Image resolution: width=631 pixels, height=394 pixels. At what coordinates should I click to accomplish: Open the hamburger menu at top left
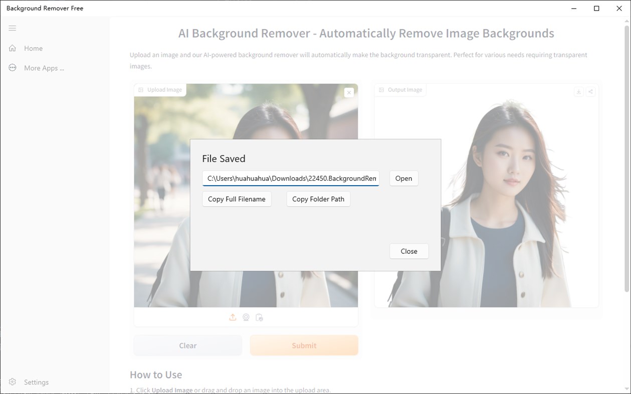coord(12,28)
